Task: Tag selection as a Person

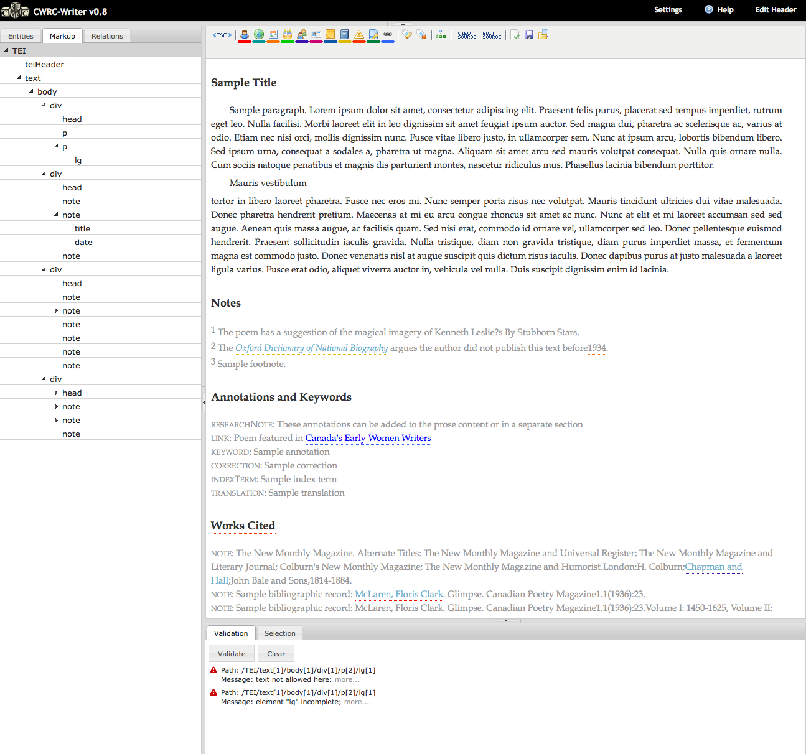Action: point(245,35)
